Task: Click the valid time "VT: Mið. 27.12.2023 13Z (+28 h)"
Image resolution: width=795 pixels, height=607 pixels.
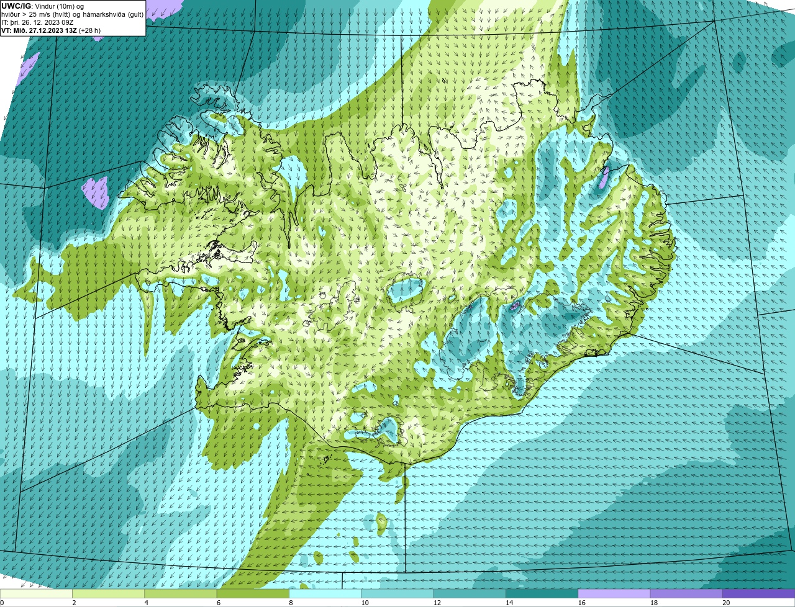Action: pos(51,30)
